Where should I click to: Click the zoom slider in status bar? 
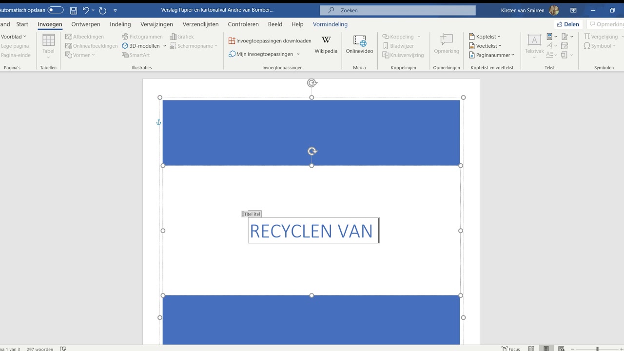597,349
